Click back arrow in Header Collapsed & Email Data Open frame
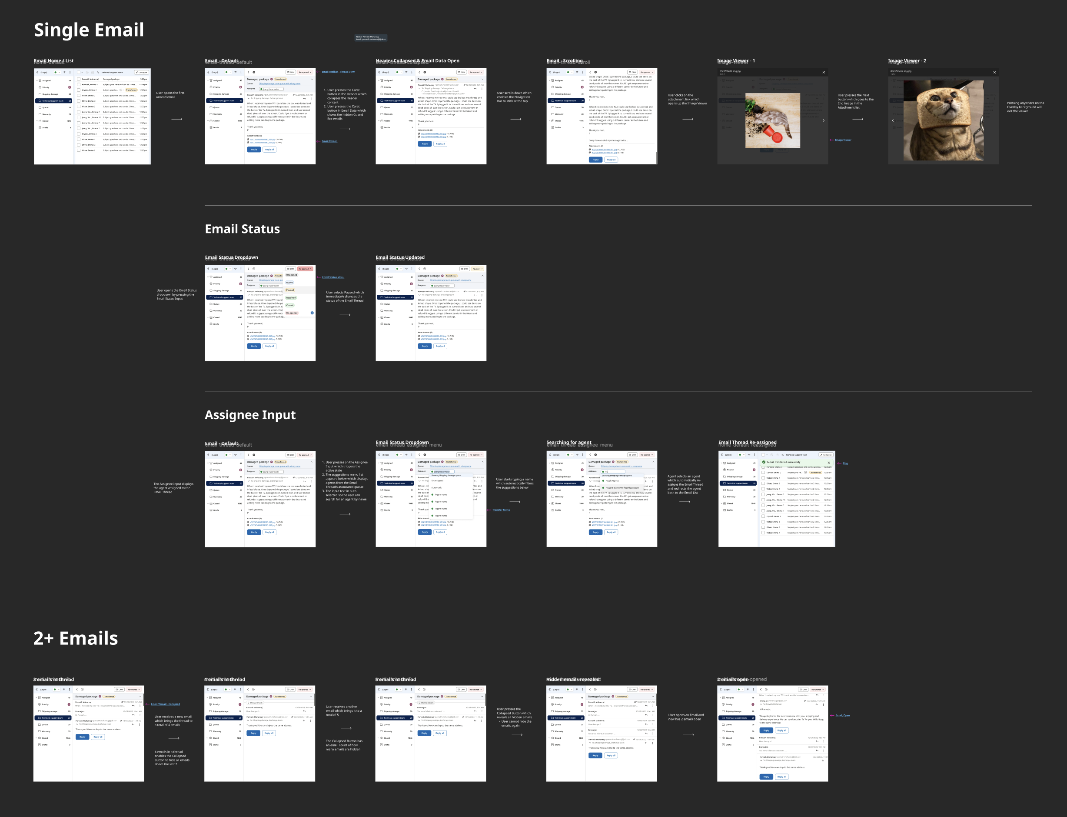The height and width of the screenshot is (817, 1067). (419, 72)
